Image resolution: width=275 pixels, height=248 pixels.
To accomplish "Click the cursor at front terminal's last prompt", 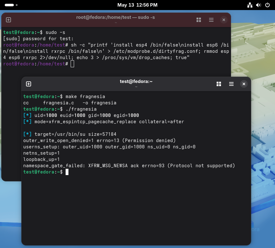I will [x=67, y=172].
